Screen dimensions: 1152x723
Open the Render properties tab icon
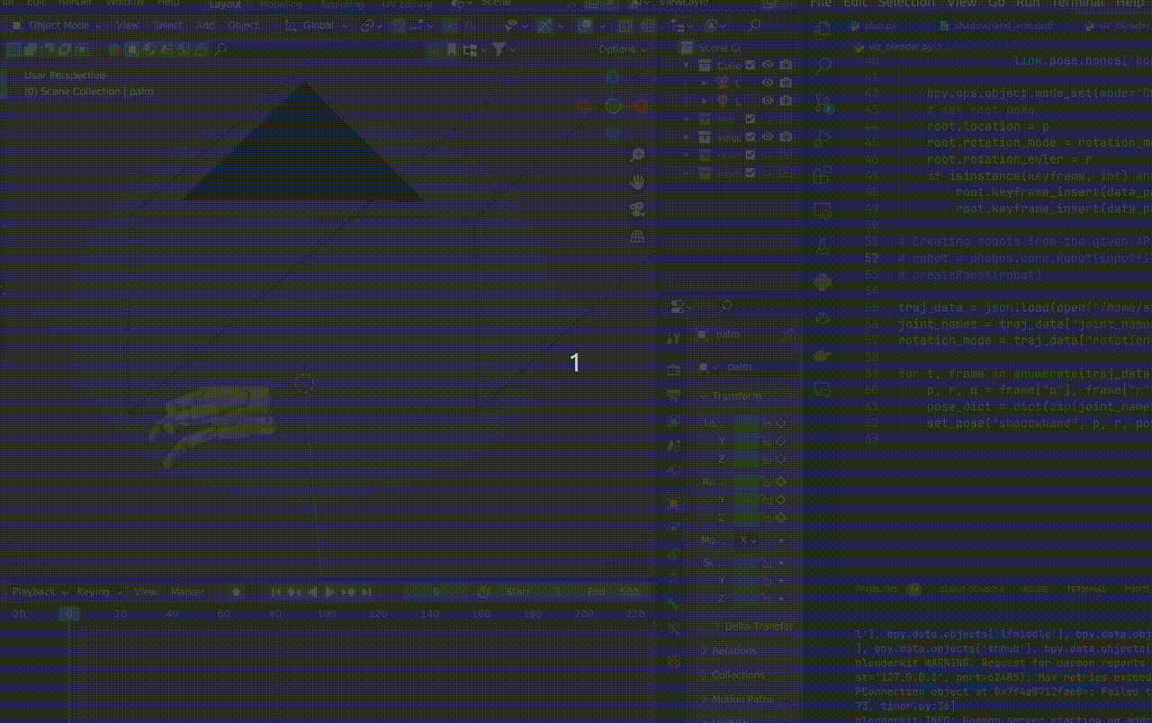coord(673,370)
